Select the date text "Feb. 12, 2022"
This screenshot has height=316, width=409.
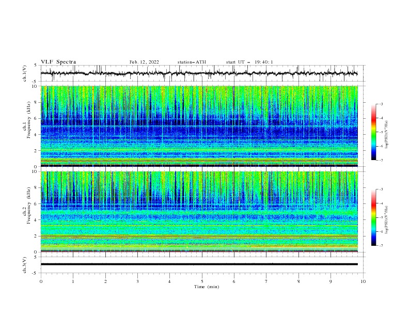tap(144, 62)
